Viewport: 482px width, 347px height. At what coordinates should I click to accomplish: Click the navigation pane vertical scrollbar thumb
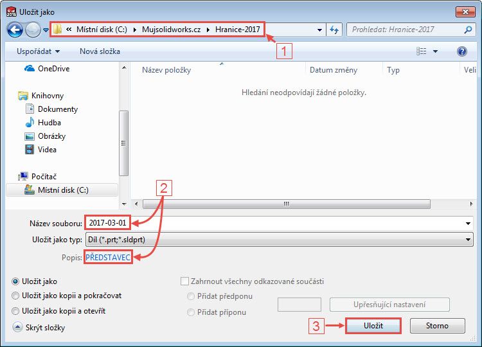coord(123,143)
